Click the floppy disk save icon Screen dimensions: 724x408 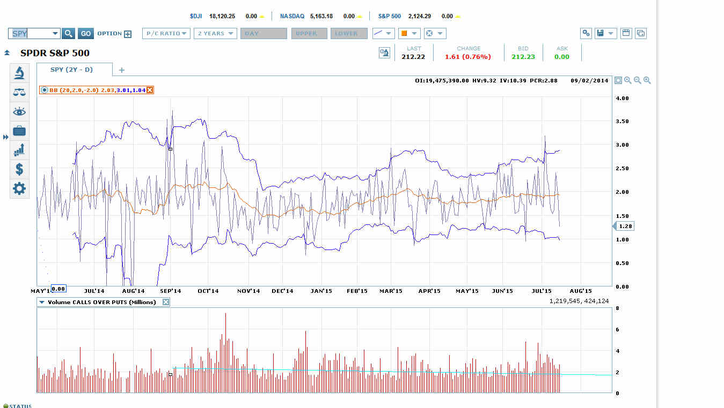click(601, 33)
